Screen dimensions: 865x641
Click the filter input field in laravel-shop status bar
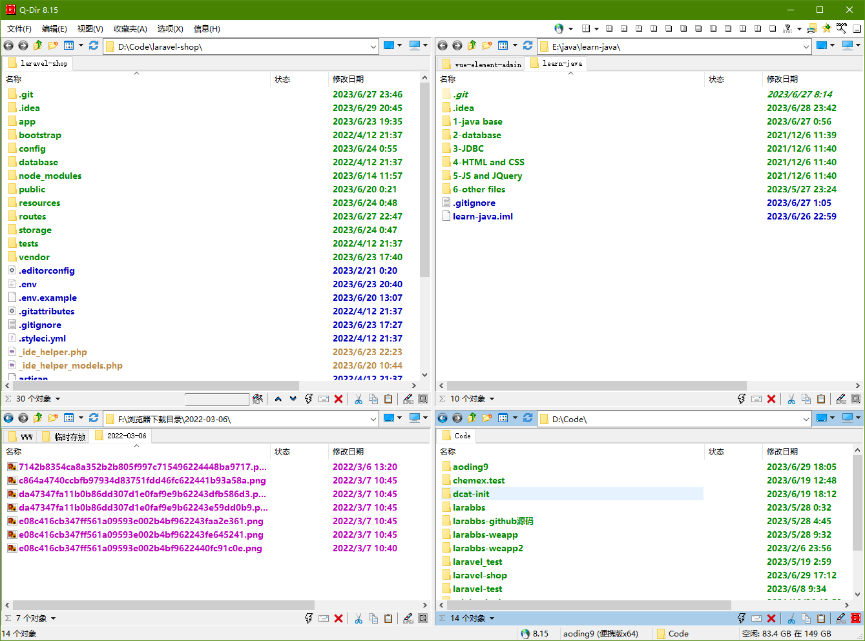tap(216, 399)
